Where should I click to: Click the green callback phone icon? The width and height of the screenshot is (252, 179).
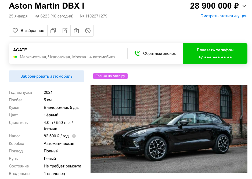(137, 53)
